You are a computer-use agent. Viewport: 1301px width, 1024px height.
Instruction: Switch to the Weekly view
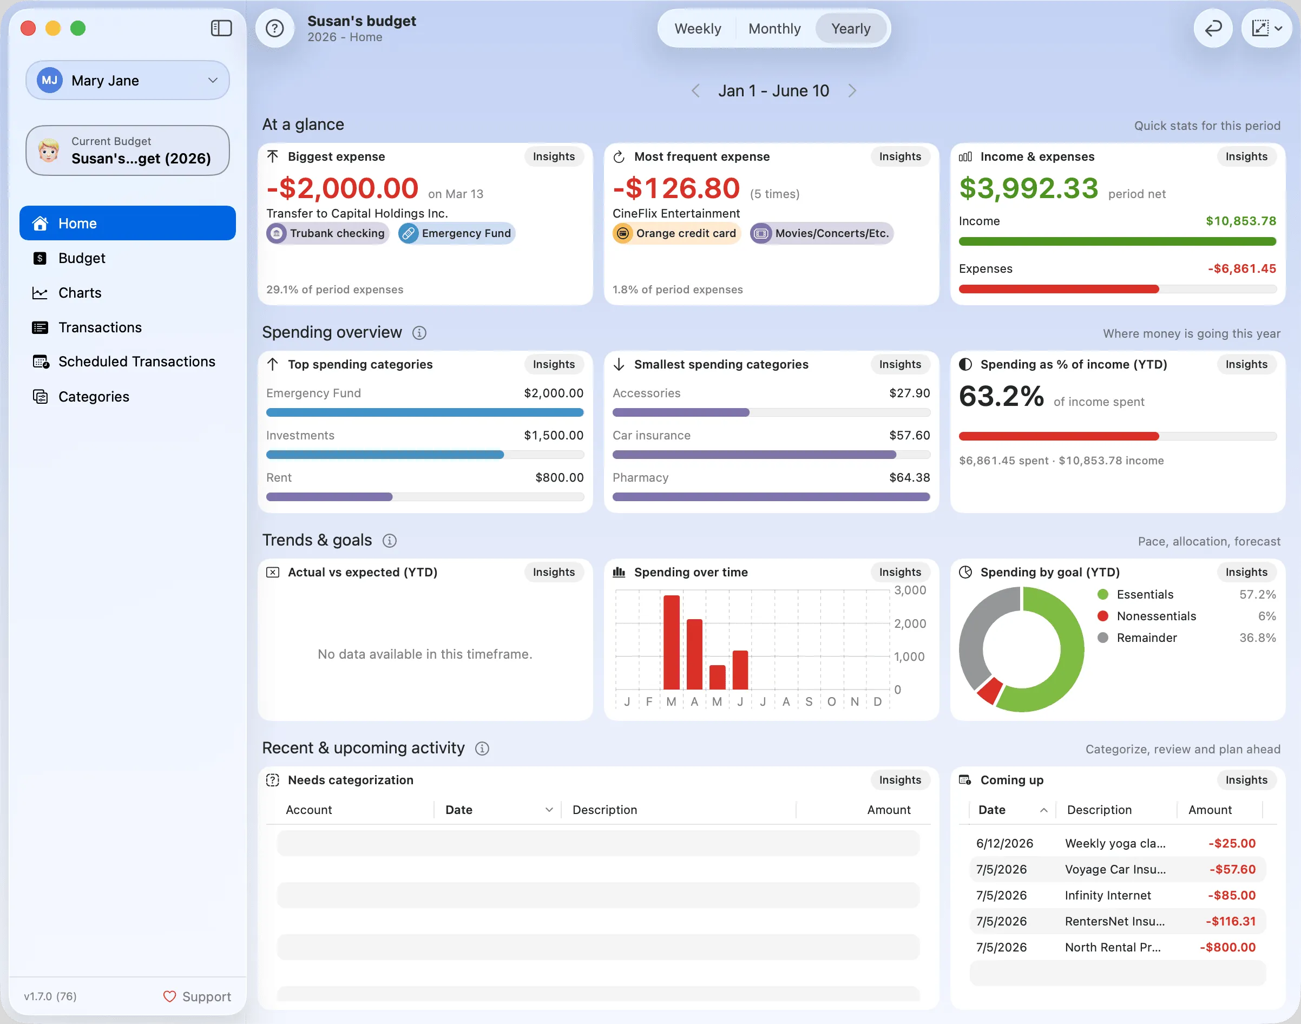tap(697, 29)
